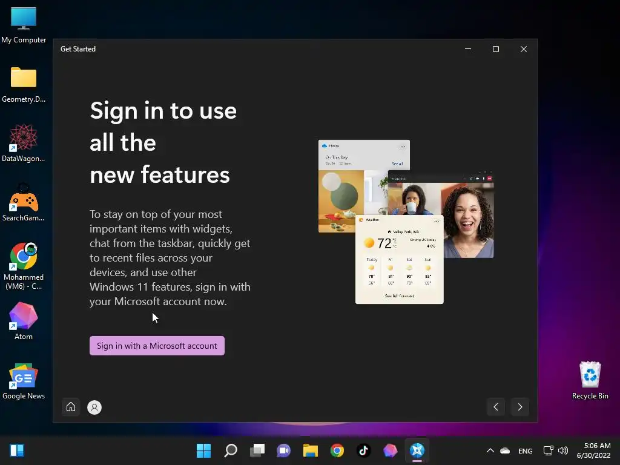The height and width of the screenshot is (465, 620).
Task: Open the clock showing 5:06 AM
Action: (593, 450)
